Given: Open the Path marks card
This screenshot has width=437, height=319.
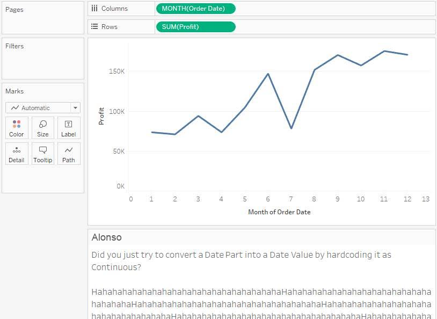Looking at the screenshot, I should tap(69, 154).
